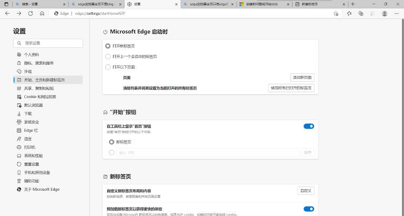
Task: Open the Favorites list icon
Action: coord(349,13)
